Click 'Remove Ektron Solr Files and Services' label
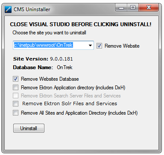 pos(70,103)
